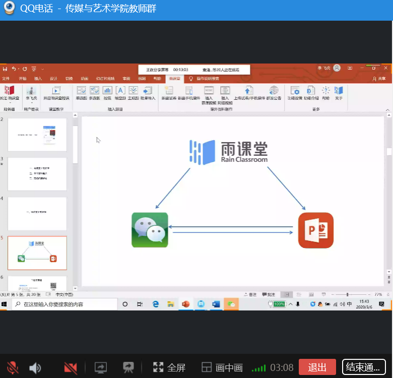Screen dimensions: 393x378
Task: Toggle the speaker volume in the QQ call
Action: (x=35, y=368)
